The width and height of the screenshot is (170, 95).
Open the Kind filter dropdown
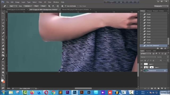tap(146, 54)
